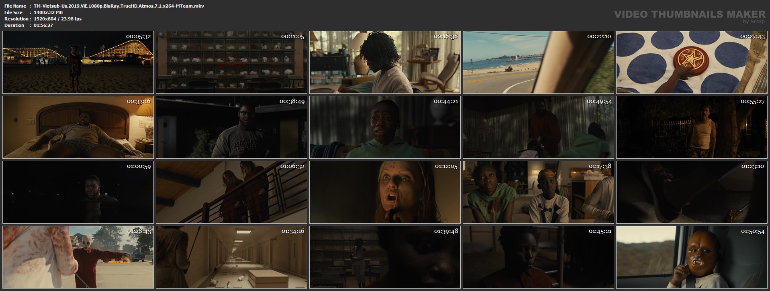The height and width of the screenshot is (291, 770).
Task: Click the duration value 01:56:27
Action: click(x=43, y=25)
